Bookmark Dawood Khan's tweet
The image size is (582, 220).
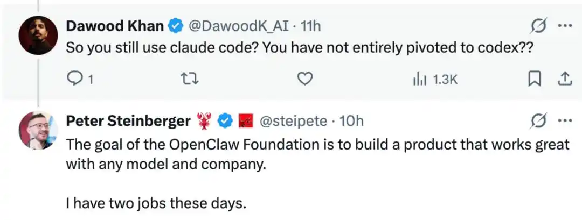(533, 80)
